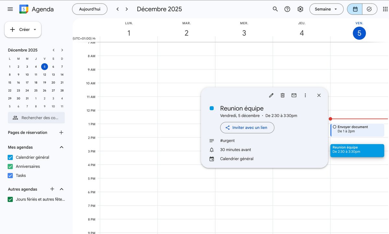Click the pencil icon to edit event
Screen dimensions: 389x234
[x=271, y=95]
